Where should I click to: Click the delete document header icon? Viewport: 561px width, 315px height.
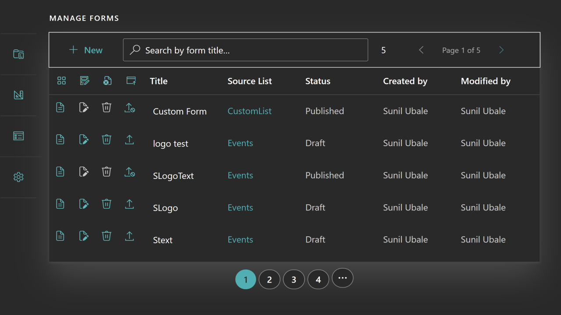pos(107,80)
